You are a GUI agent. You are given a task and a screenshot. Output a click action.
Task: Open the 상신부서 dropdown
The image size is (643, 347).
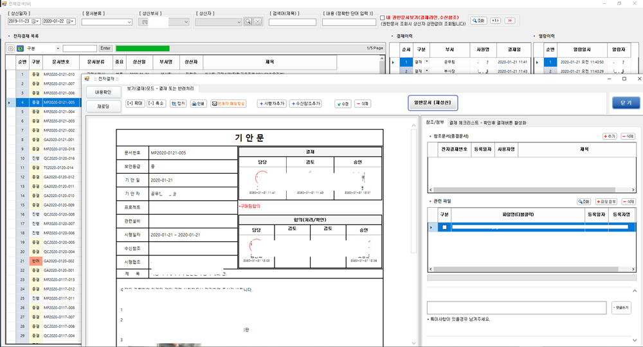[186, 22]
